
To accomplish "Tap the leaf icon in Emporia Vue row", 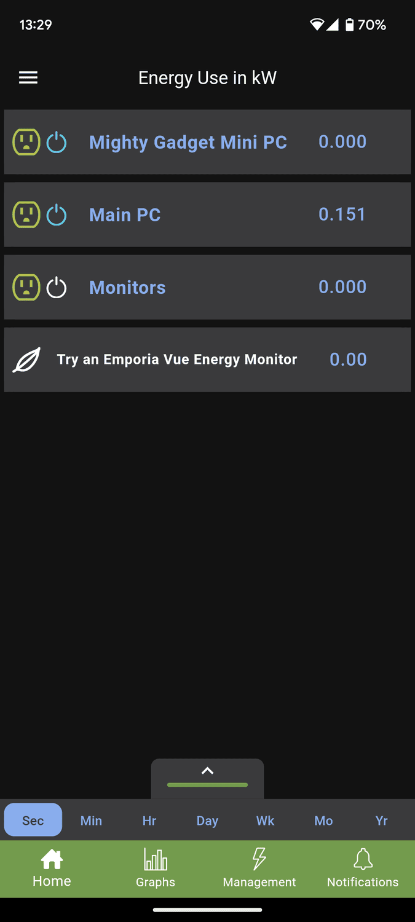I will pyautogui.click(x=27, y=360).
